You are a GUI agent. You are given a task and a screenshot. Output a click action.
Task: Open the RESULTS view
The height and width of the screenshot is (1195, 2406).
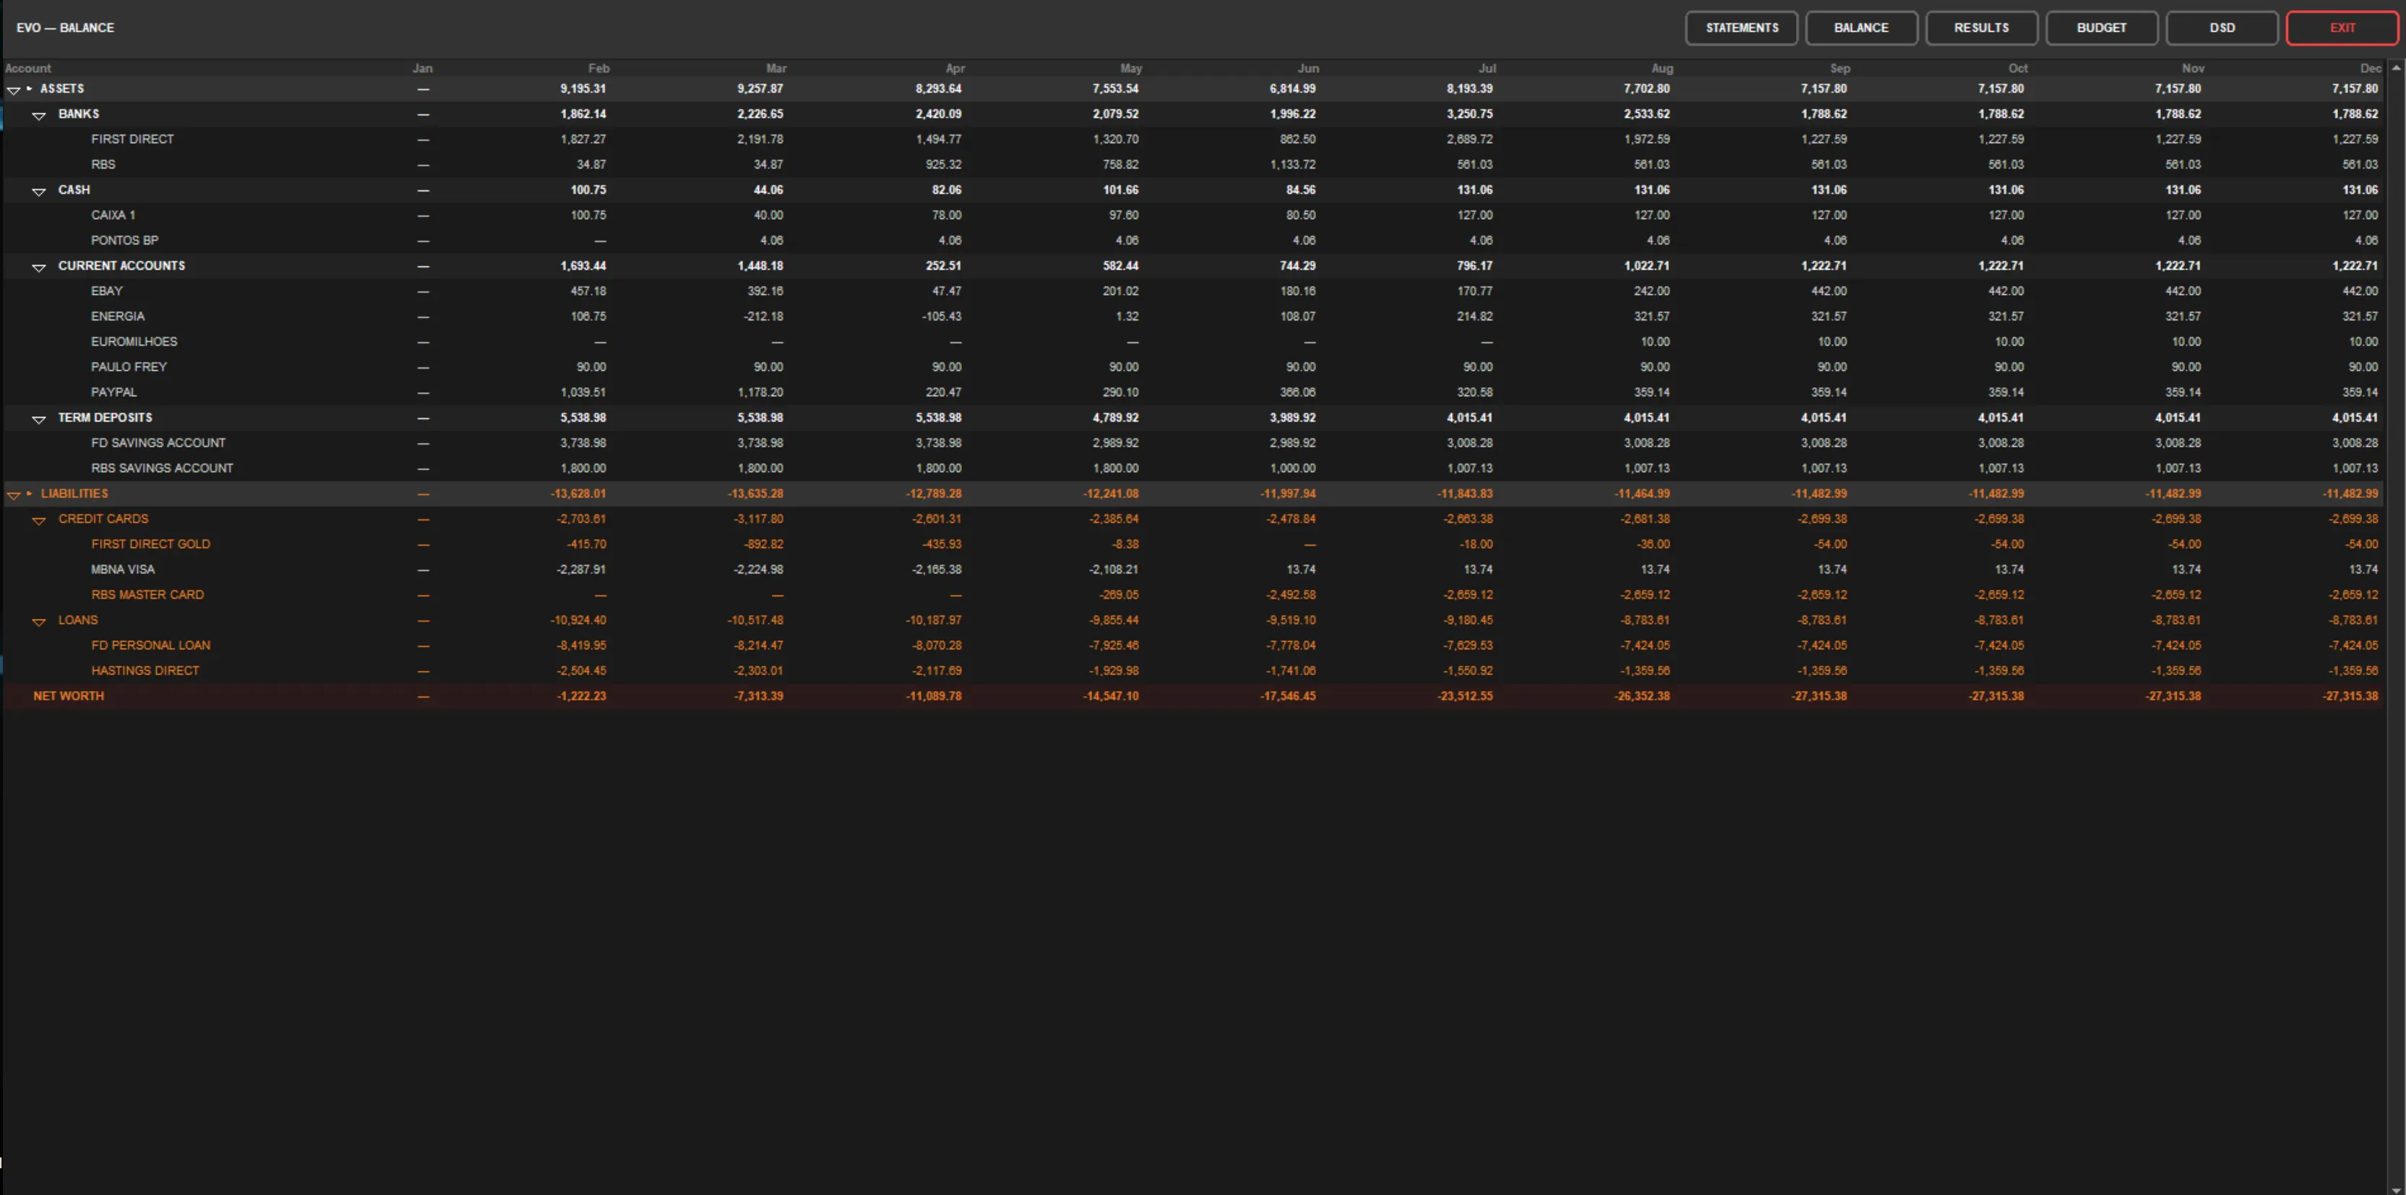click(x=1981, y=28)
